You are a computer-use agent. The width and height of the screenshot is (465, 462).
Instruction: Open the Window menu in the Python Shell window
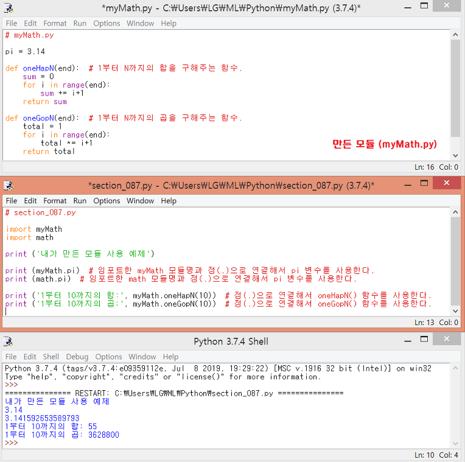[x=142, y=357]
